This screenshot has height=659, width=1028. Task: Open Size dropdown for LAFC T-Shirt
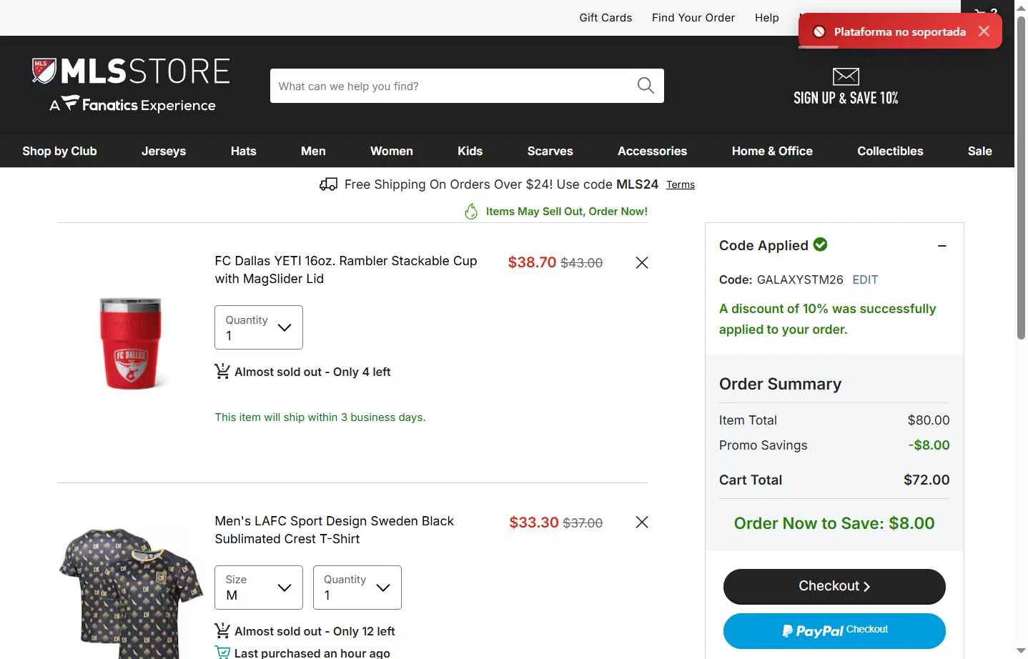point(259,588)
